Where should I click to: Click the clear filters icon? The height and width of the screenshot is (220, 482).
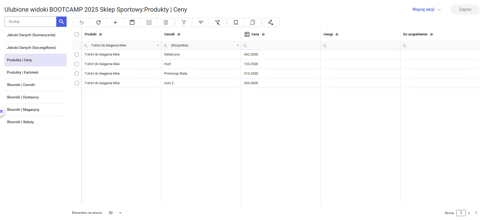(x=217, y=22)
